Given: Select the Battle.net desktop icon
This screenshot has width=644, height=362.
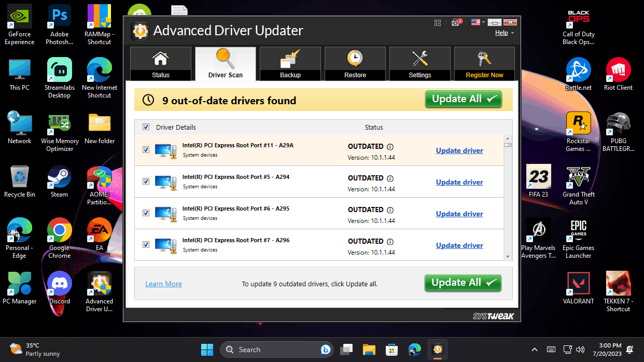Looking at the screenshot, I should [x=579, y=74].
